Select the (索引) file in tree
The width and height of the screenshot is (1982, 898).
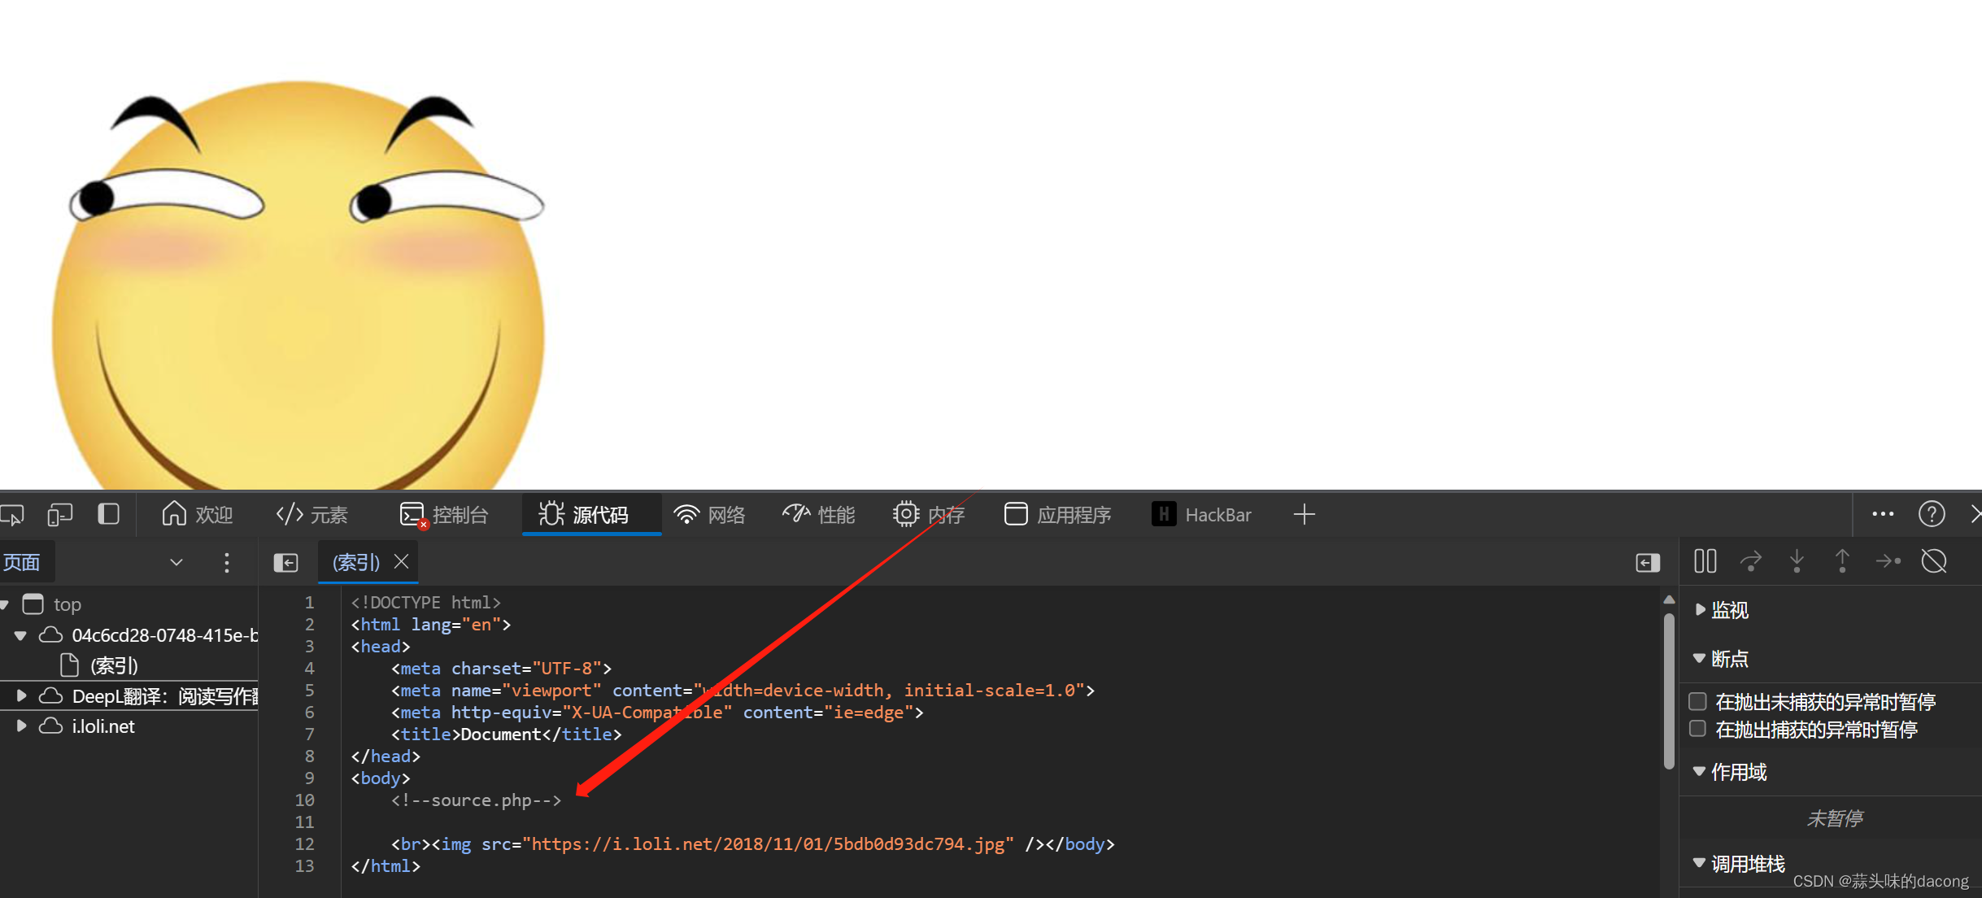click(x=114, y=666)
